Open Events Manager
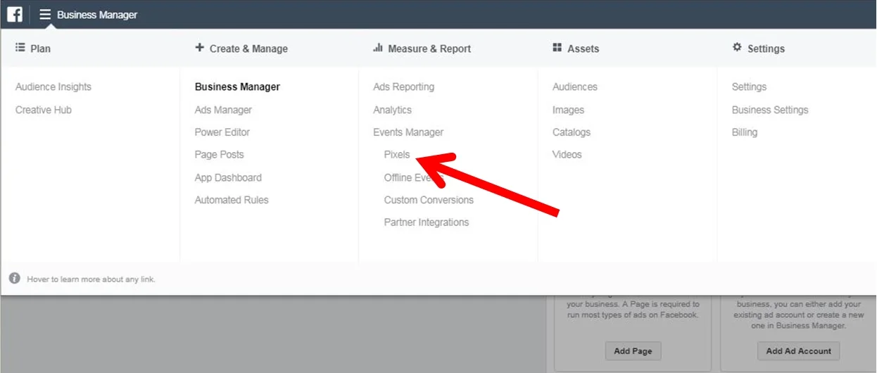 point(409,132)
